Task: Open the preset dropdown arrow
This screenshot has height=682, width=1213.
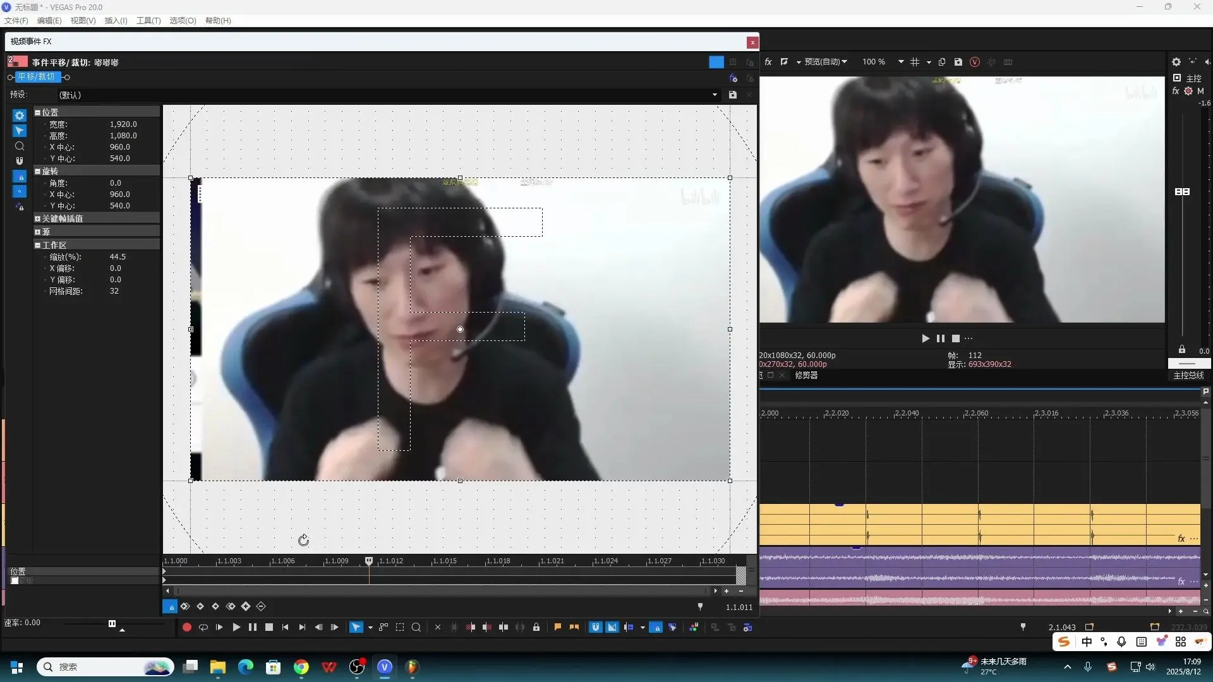Action: click(715, 95)
